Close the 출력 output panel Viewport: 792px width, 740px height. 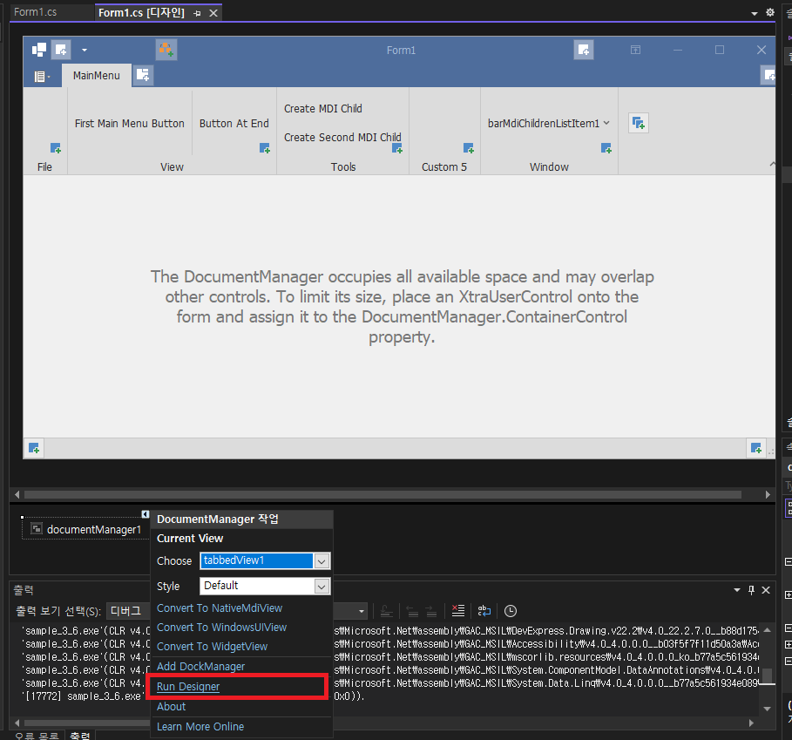click(766, 590)
